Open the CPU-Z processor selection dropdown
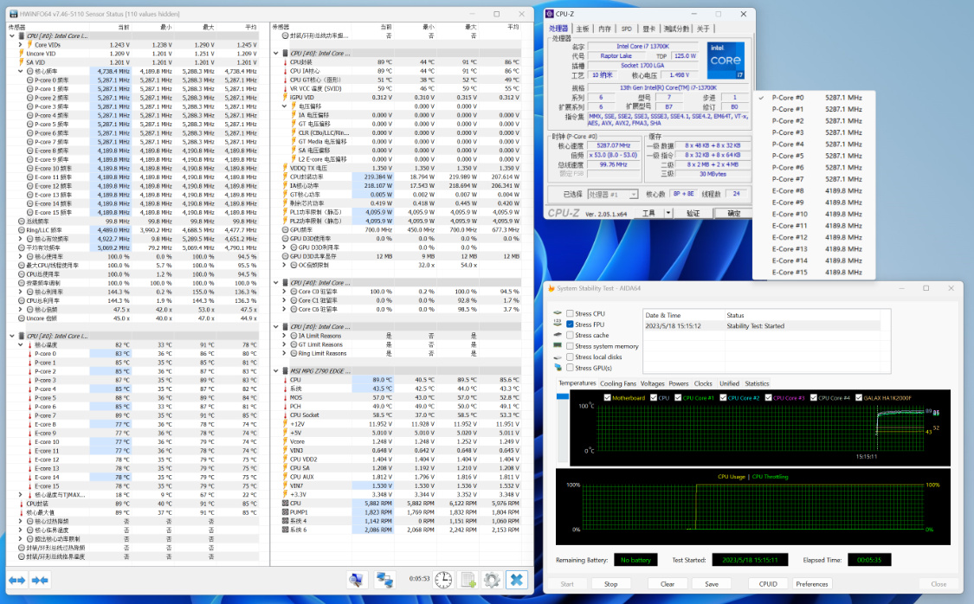Image resolution: width=974 pixels, height=604 pixels. pyautogui.click(x=613, y=195)
